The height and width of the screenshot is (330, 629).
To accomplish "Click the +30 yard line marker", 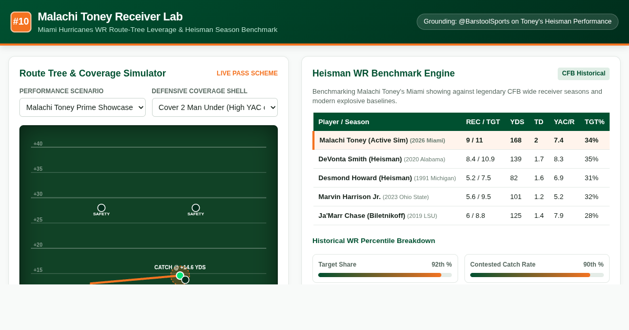I will coord(38,194).
